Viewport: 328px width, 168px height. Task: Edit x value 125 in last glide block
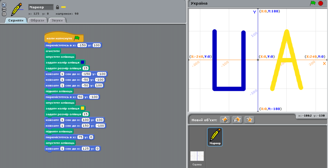click(86, 149)
